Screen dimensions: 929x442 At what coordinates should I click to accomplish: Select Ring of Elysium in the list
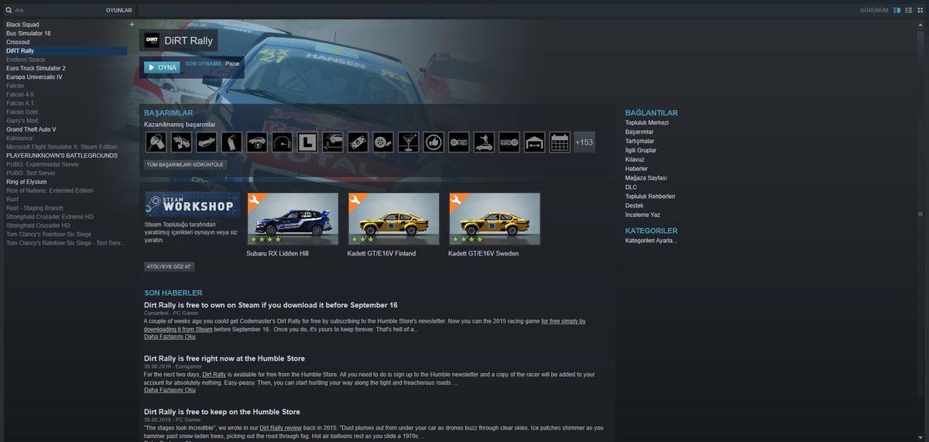[x=26, y=182]
